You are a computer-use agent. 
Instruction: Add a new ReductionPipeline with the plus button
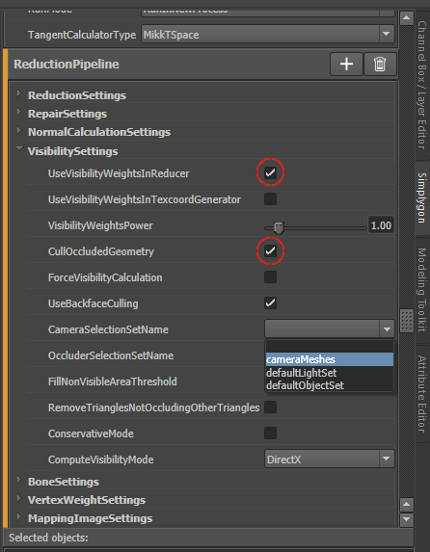coord(346,65)
